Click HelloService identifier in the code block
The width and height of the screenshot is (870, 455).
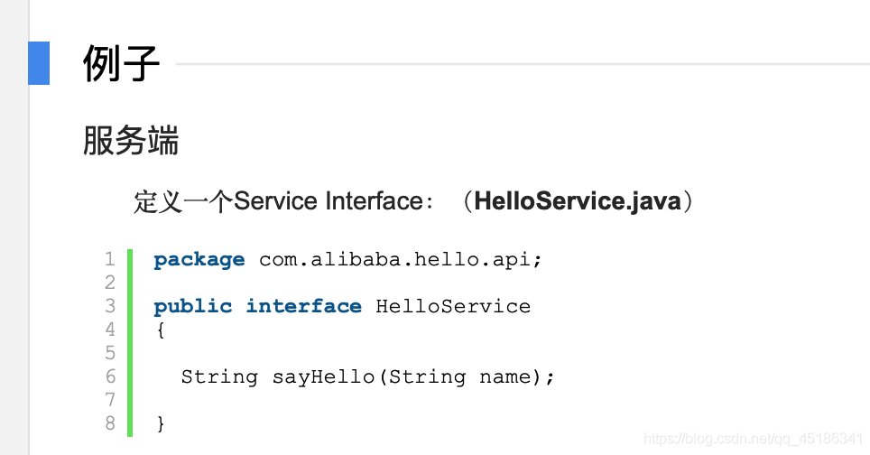tap(453, 306)
